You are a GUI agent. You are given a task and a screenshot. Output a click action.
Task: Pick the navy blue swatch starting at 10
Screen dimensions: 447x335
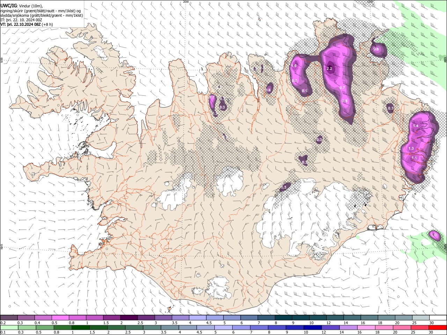coord(312,327)
